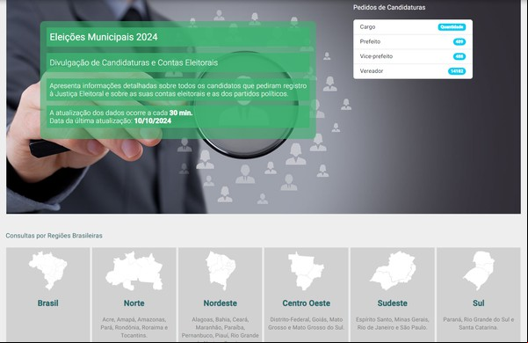Select the Prefeito row in candidaturas table
Screen dimensions: 528x343
pyautogui.click(x=413, y=42)
